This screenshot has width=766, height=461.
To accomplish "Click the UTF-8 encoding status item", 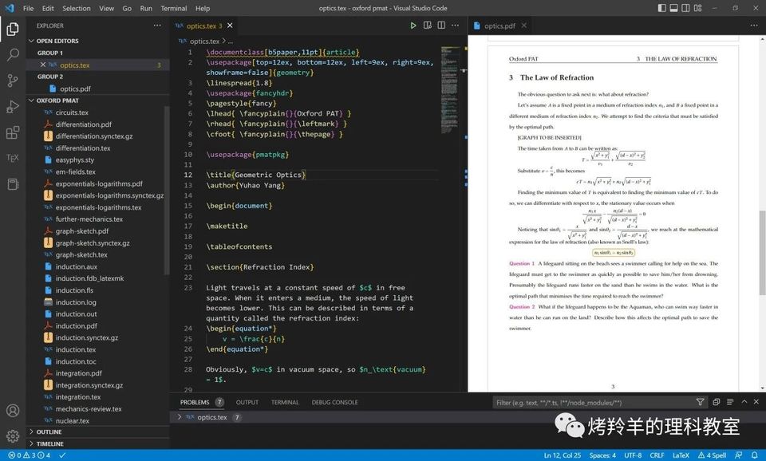I will pyautogui.click(x=632, y=455).
